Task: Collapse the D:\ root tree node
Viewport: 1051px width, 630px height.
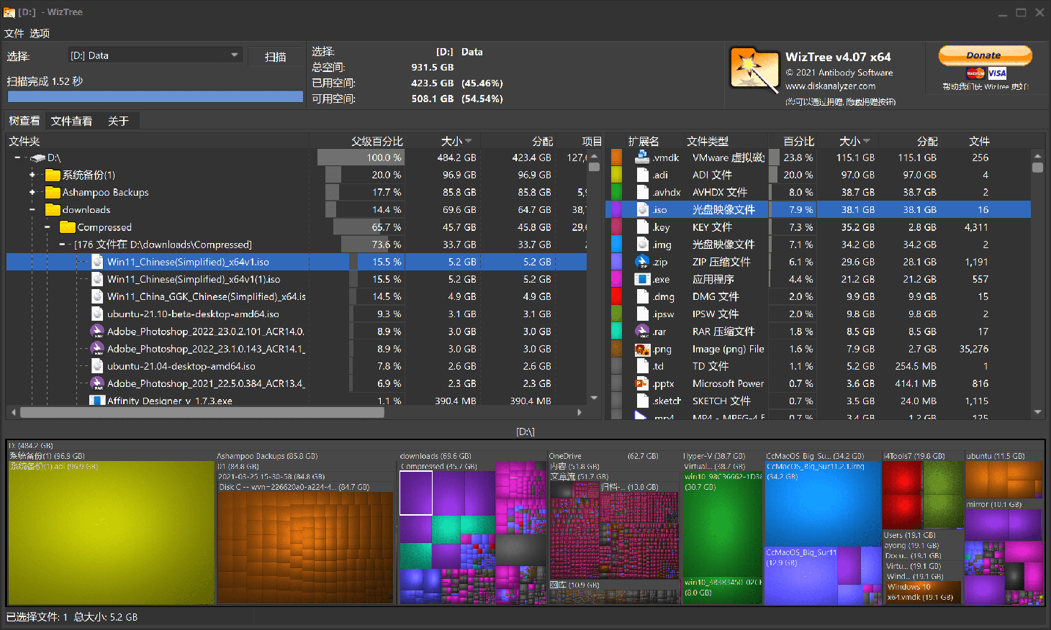Action: [17, 157]
